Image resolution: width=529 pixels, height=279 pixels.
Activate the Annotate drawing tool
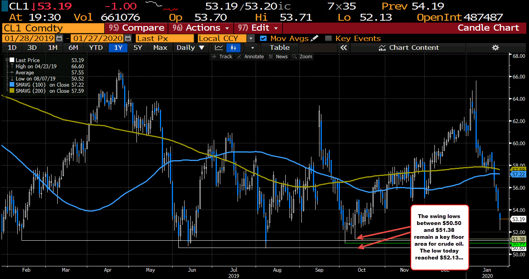[251, 56]
